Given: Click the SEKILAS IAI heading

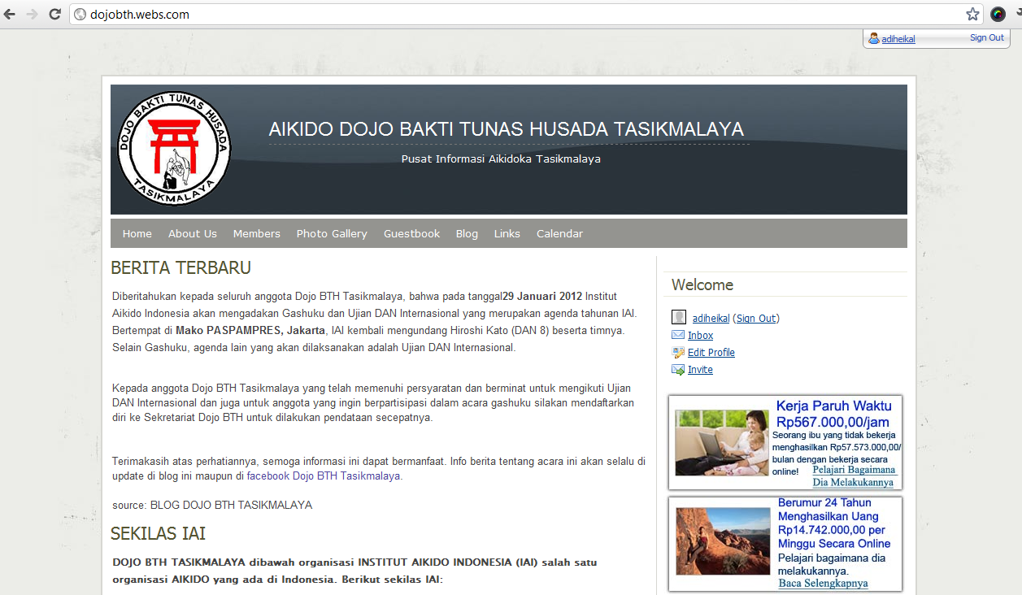Looking at the screenshot, I should [159, 534].
